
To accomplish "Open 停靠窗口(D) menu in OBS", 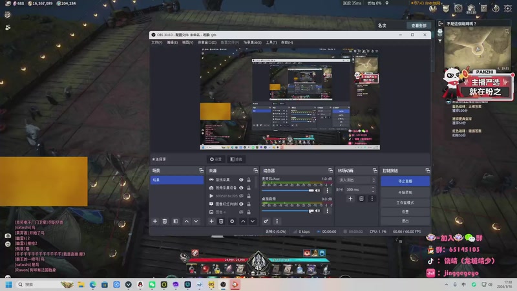I will 207,43.
